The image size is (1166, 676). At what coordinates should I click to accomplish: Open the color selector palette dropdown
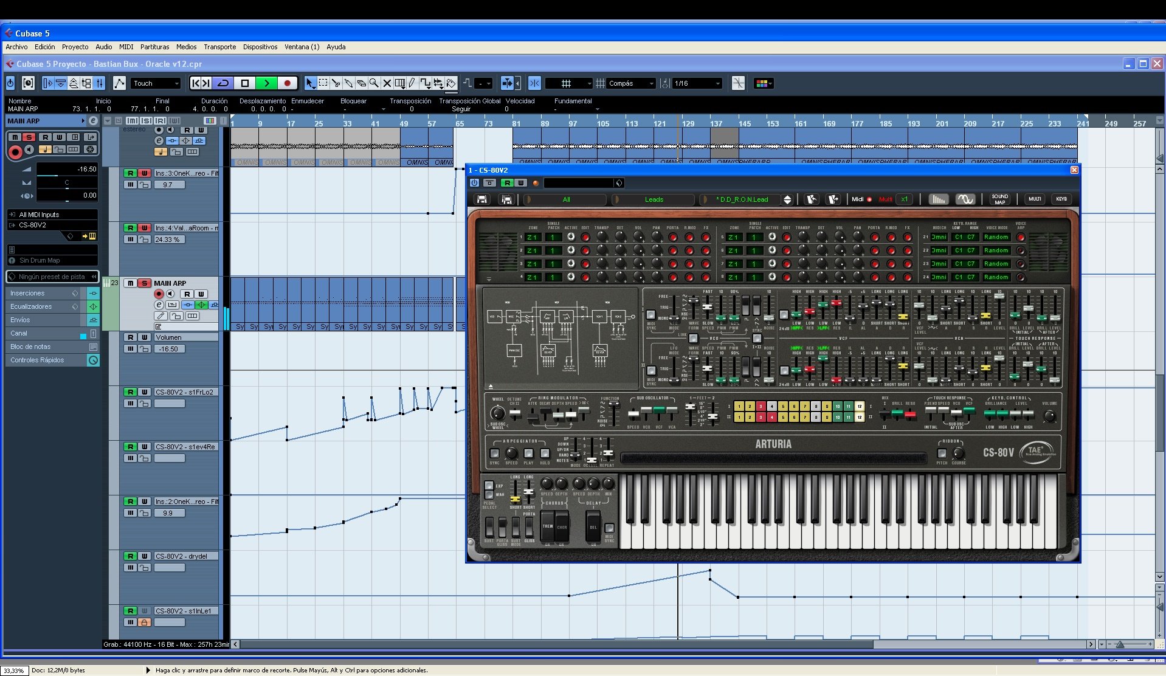click(x=764, y=83)
